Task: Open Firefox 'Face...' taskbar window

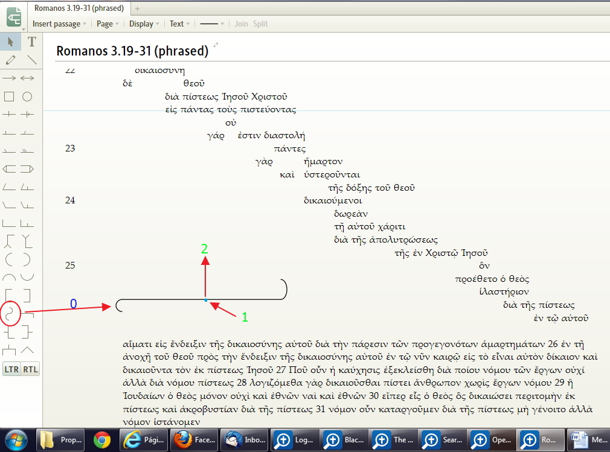Action: point(194,440)
